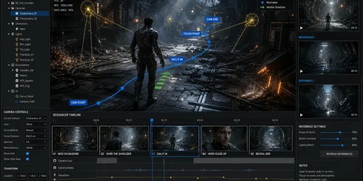Click the 00:20 timecode on the ruler
The width and height of the screenshot is (363, 181).
click(200, 120)
